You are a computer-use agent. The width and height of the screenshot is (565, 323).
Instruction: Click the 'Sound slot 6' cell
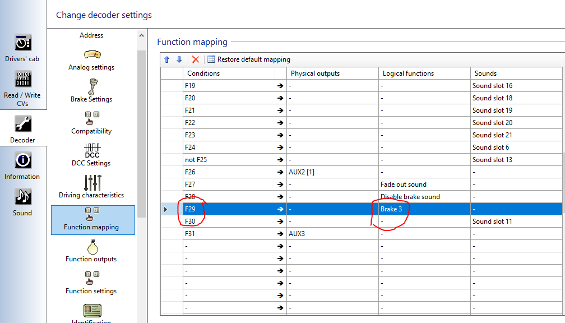tap(516, 147)
